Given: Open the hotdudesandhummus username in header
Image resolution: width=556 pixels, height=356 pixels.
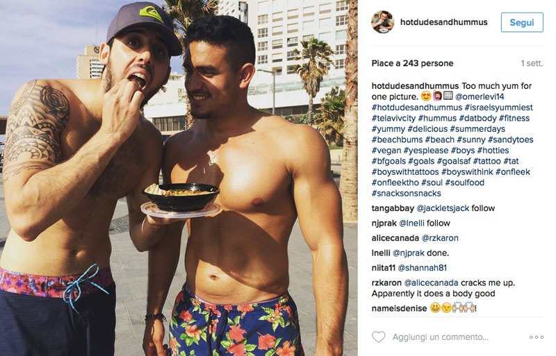Looking at the screenshot, I should pos(444,22).
